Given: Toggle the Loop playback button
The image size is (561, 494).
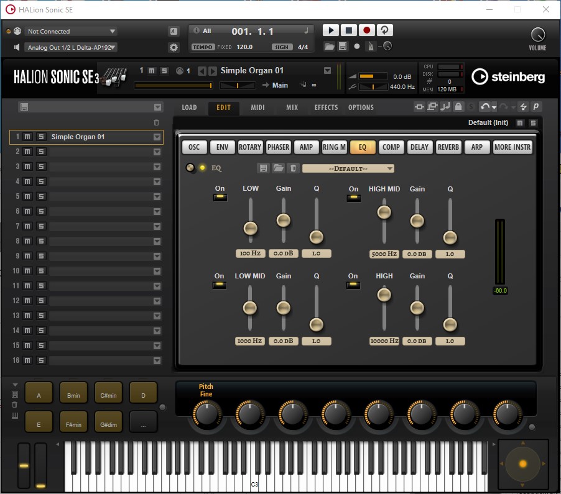Looking at the screenshot, I should point(384,30).
